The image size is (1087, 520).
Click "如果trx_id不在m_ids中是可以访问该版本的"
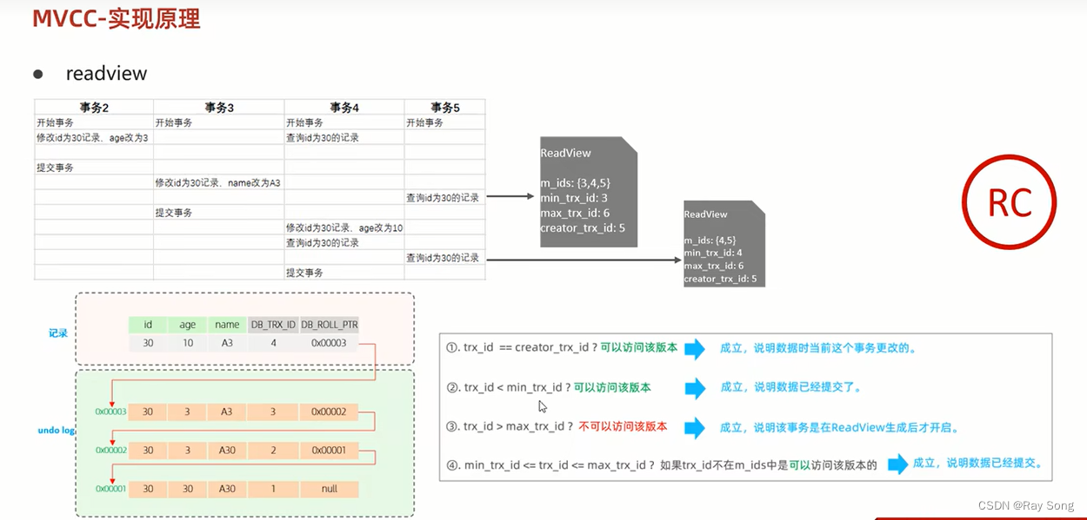[769, 464]
